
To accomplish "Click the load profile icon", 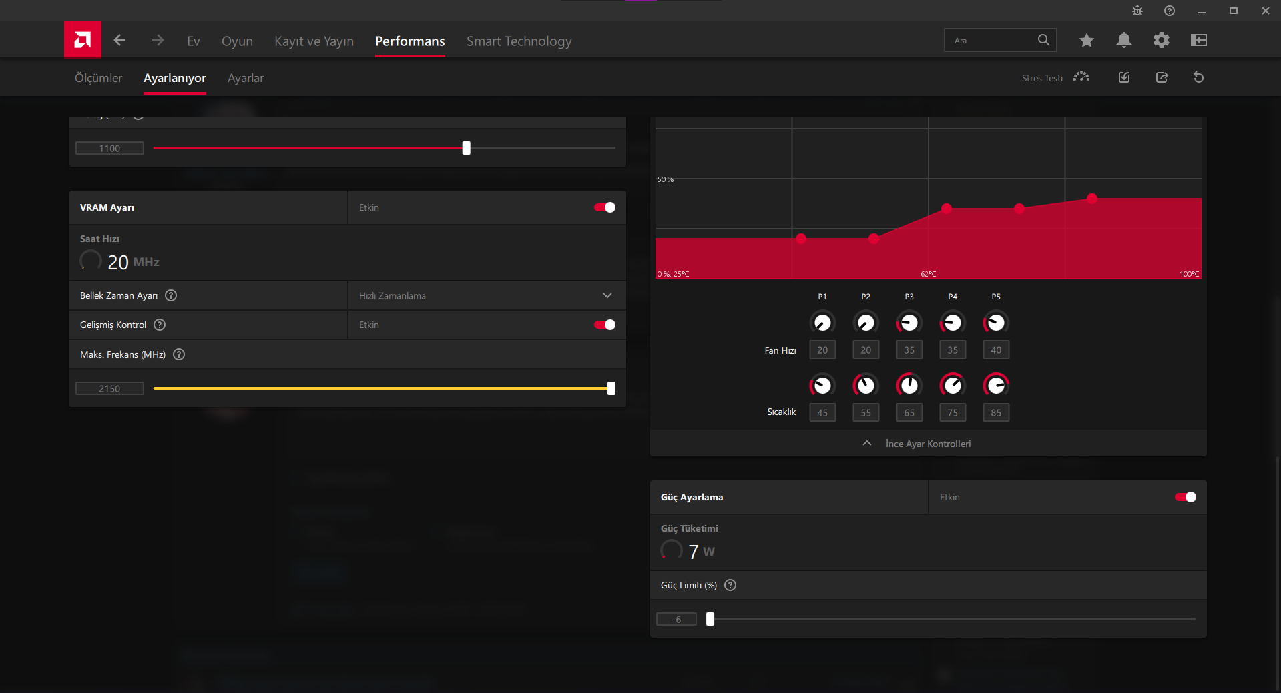I will coord(1124,77).
